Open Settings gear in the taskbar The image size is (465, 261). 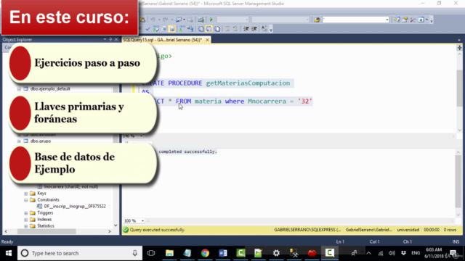tap(276, 253)
